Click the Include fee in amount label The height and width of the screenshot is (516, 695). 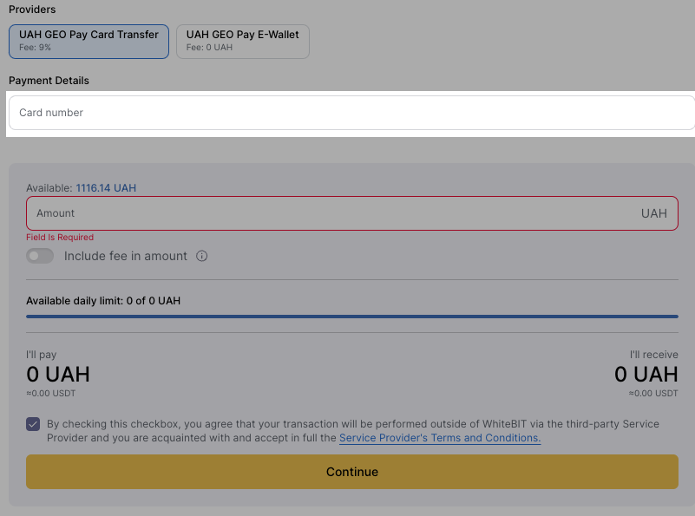pos(126,256)
